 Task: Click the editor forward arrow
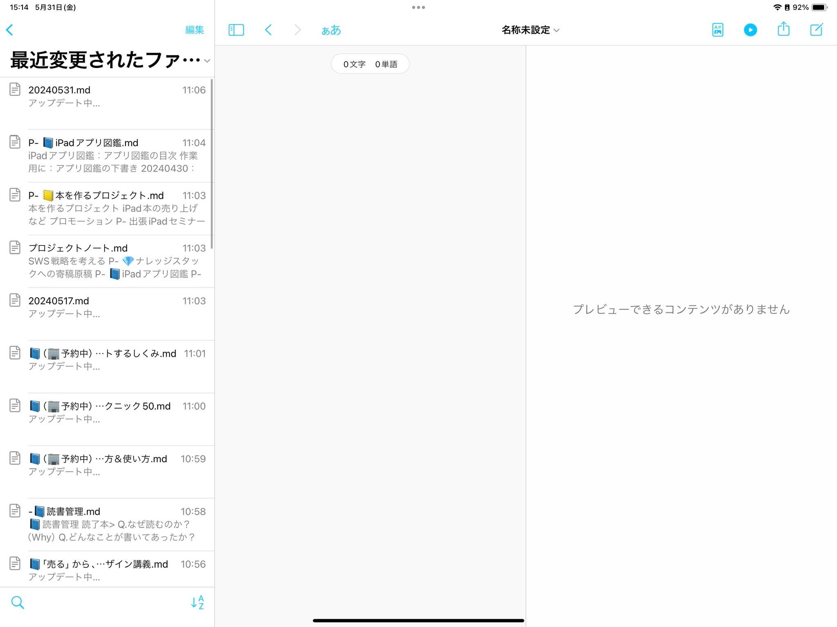[x=298, y=30]
